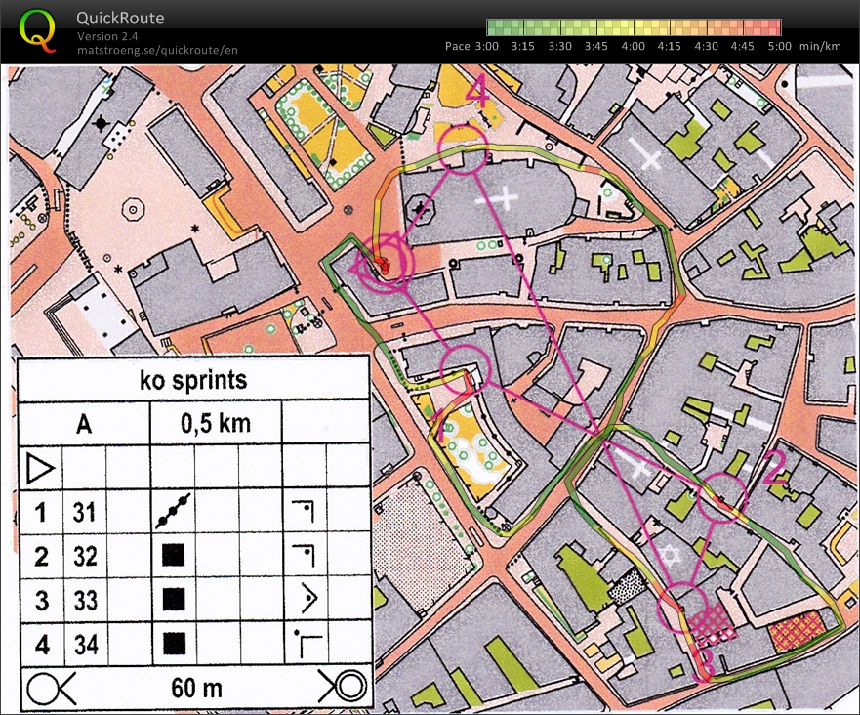Viewport: 860px width, 715px height.
Task: Click control code 32 cell
Action: (85, 557)
